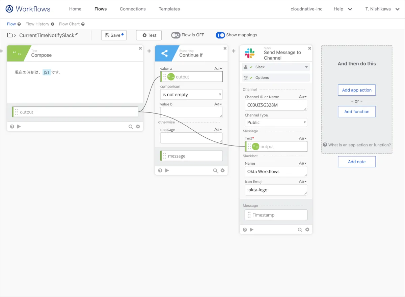The width and height of the screenshot is (405, 297).
Task: Click the folder icon beside flow name
Action: click(10, 35)
